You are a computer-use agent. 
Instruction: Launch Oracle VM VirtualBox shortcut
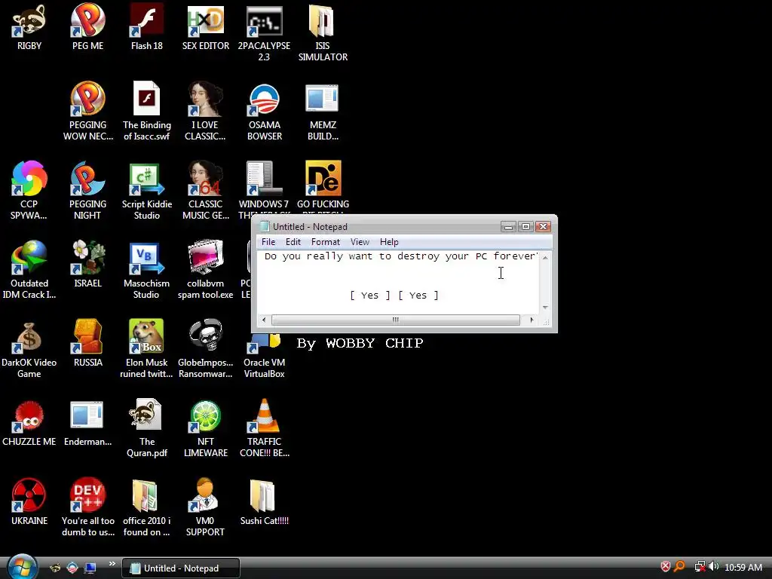click(264, 357)
